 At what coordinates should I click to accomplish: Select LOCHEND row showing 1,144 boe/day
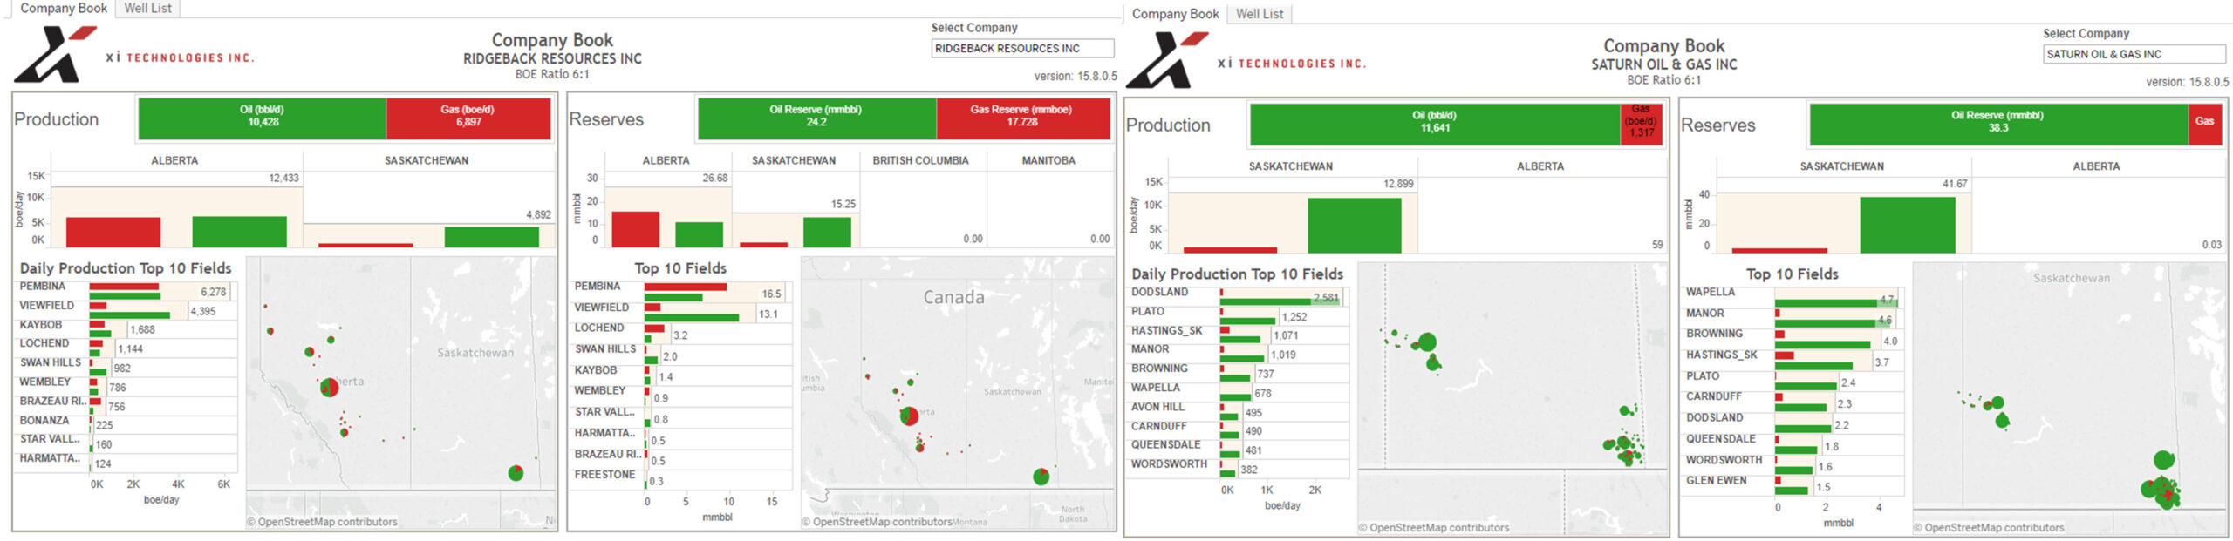[125, 348]
